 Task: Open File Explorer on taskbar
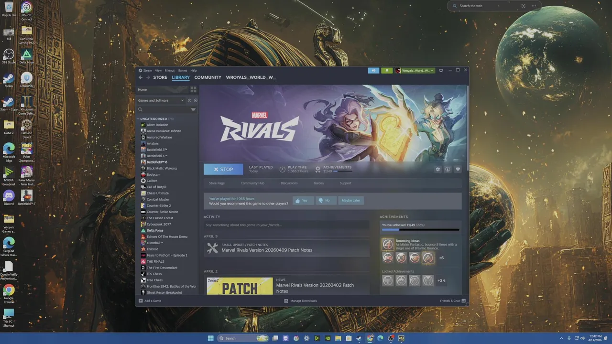[338, 338]
